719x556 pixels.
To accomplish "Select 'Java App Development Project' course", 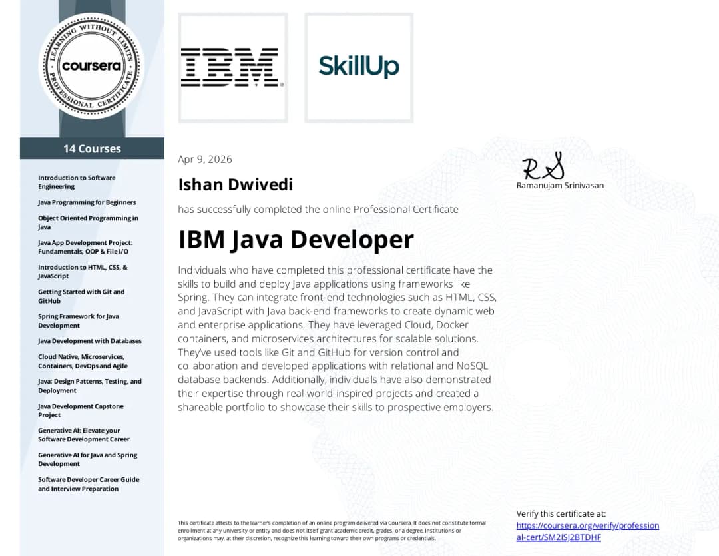I will tap(85, 247).
